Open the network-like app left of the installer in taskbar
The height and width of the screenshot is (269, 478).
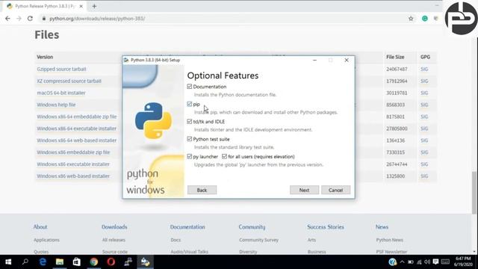coord(128,262)
